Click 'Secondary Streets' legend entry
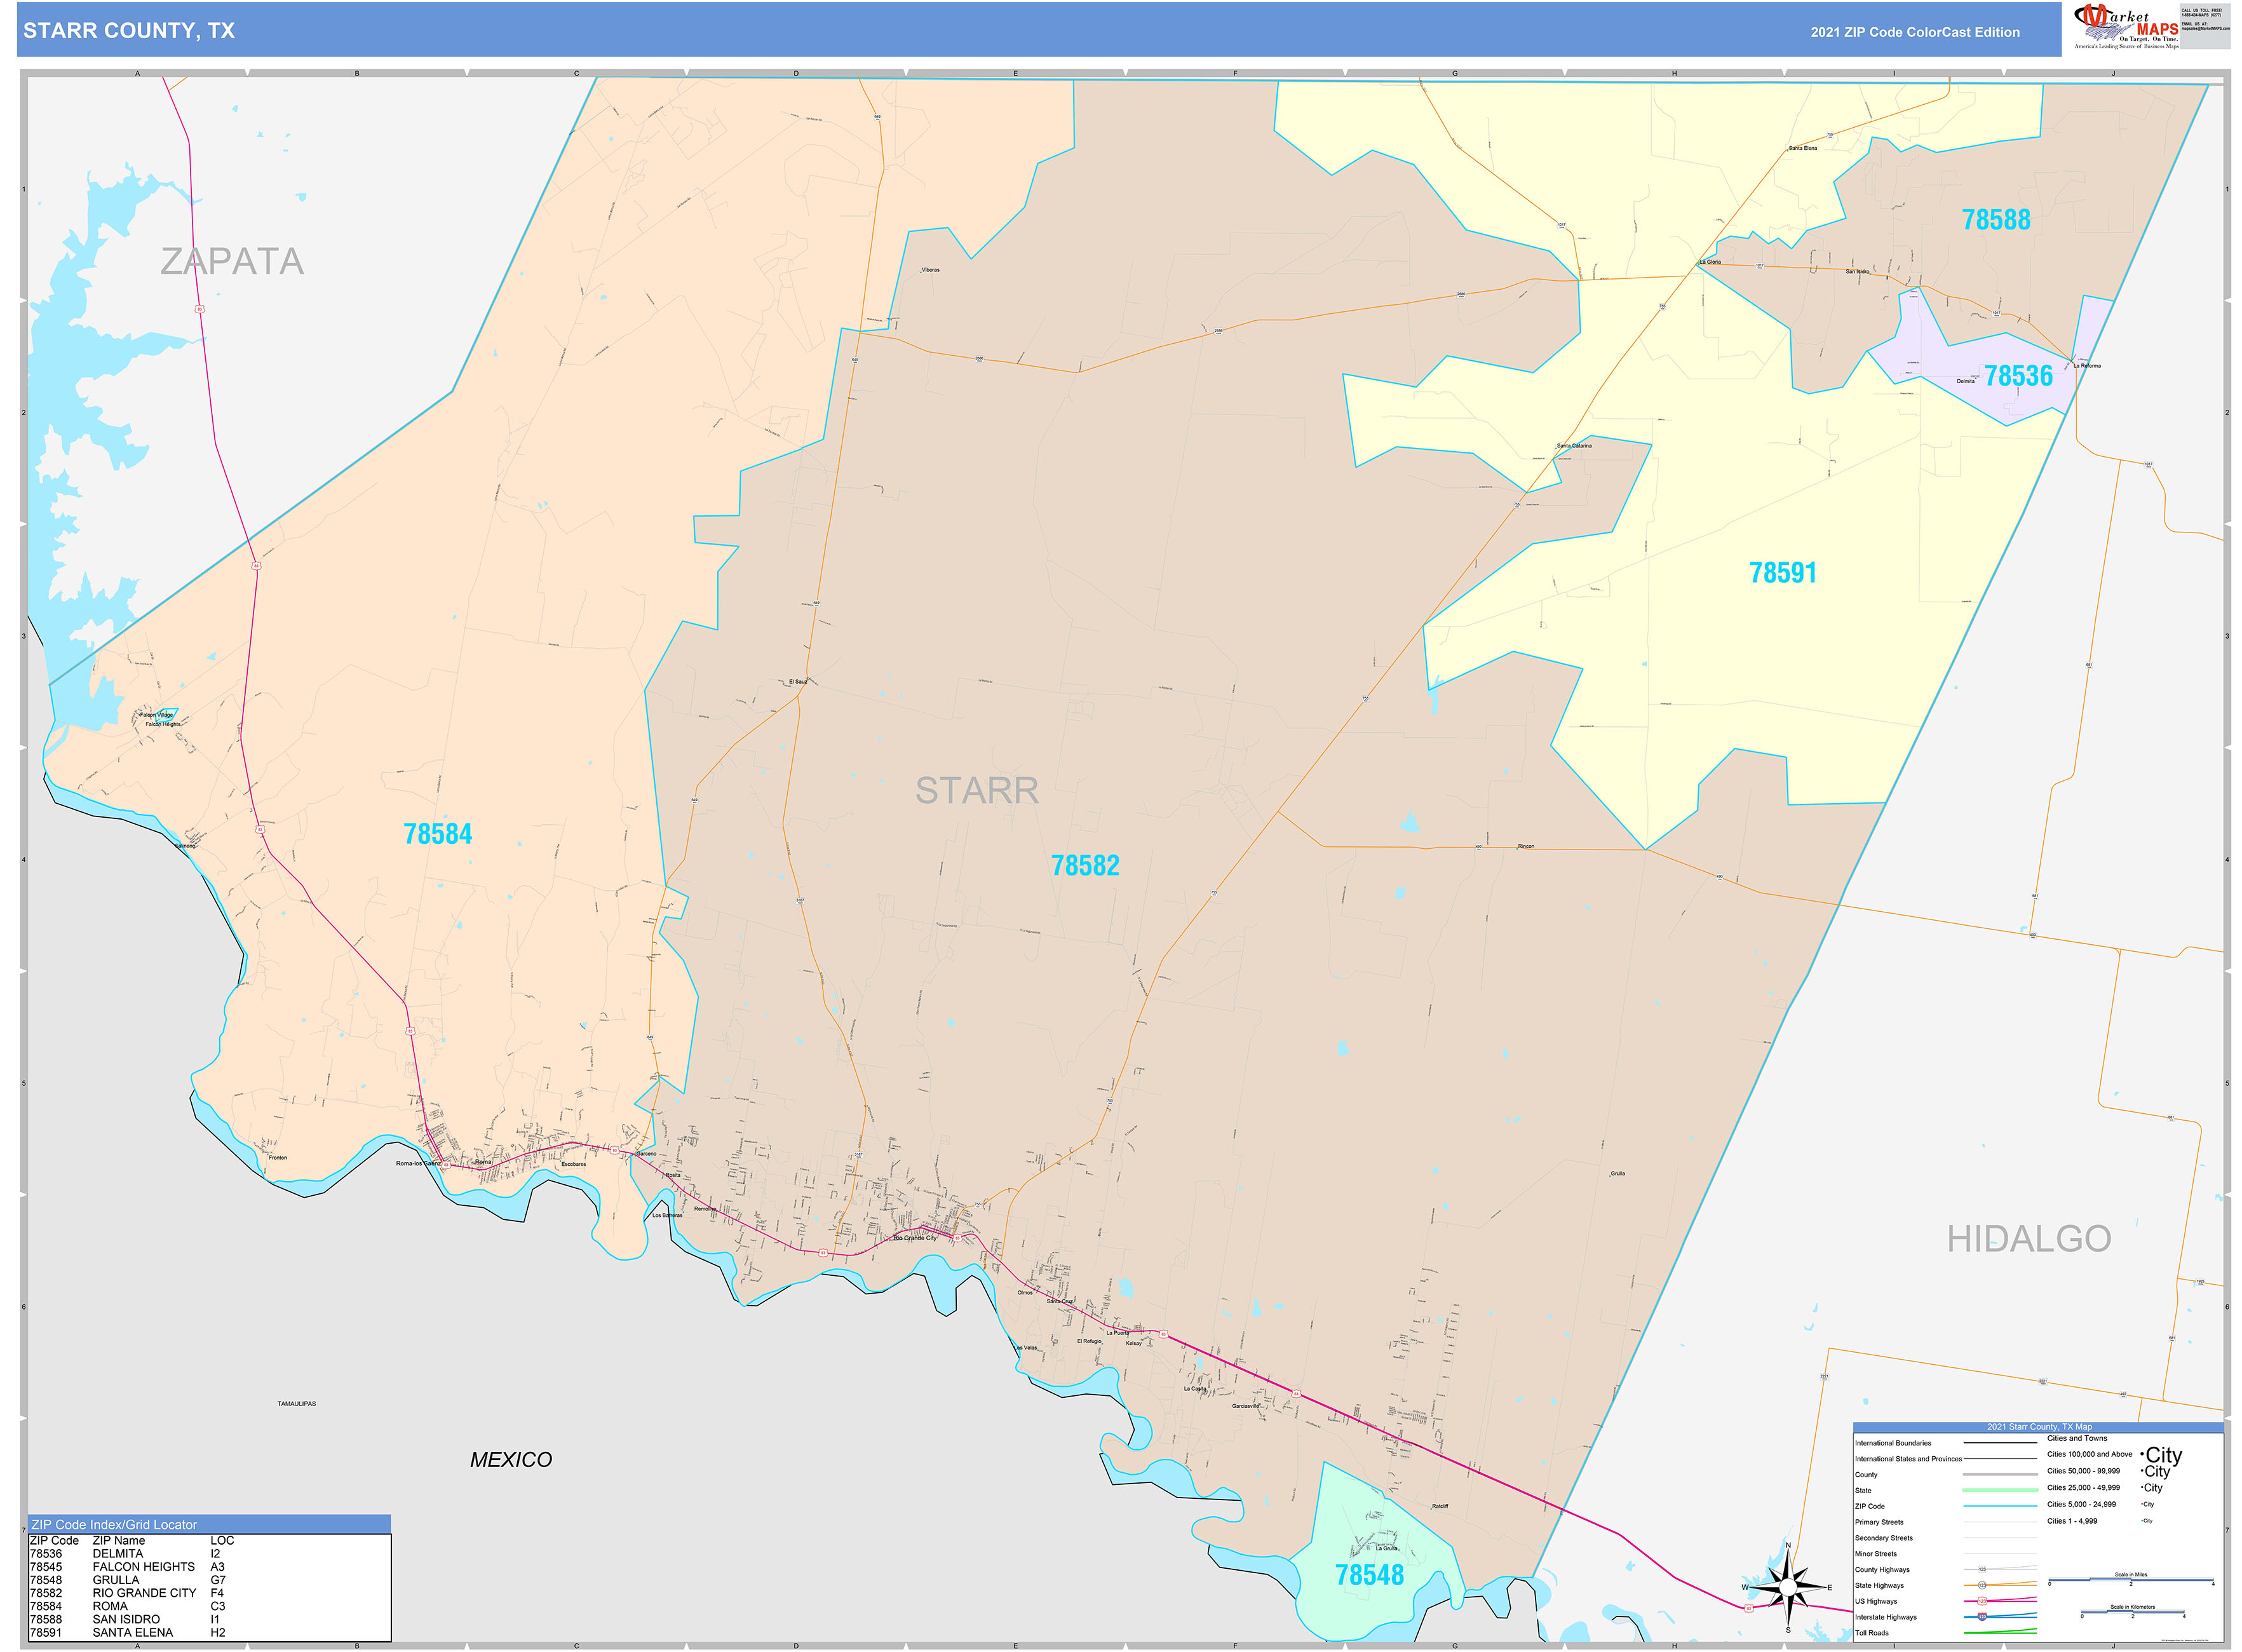 [x=1884, y=1538]
